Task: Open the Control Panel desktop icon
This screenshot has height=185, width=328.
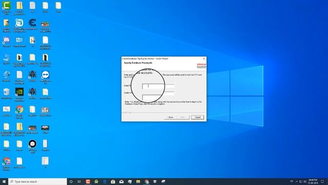Action: (x=19, y=42)
